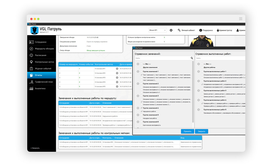Open Контрольные метки section
This screenshot has width=272, height=168.
42,62
